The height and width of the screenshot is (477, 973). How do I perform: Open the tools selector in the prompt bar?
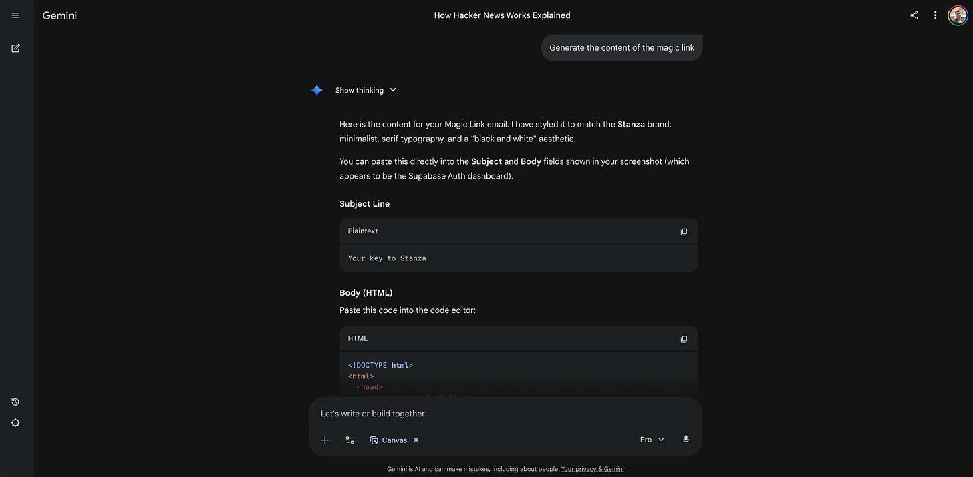click(350, 440)
